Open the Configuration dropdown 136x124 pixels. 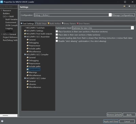click(x=73, y=15)
